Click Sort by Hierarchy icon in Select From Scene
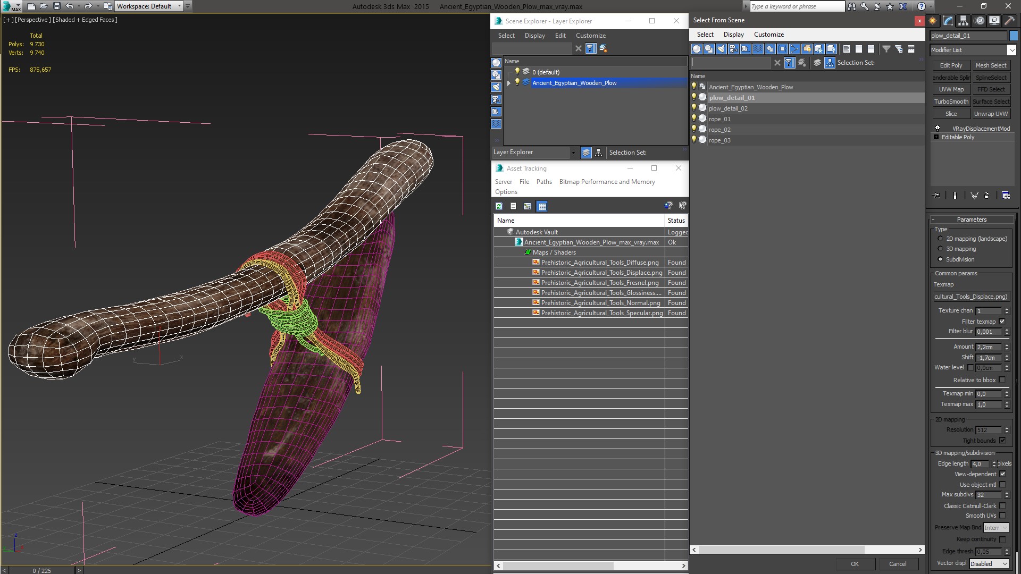 (830, 63)
